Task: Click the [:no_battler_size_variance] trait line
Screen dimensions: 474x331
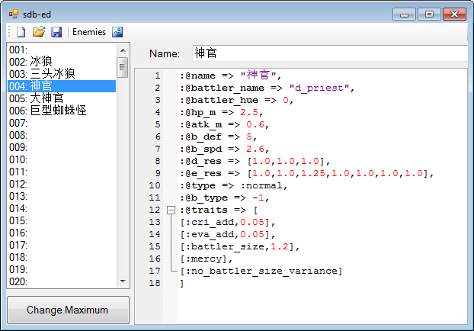Action: pos(261,271)
